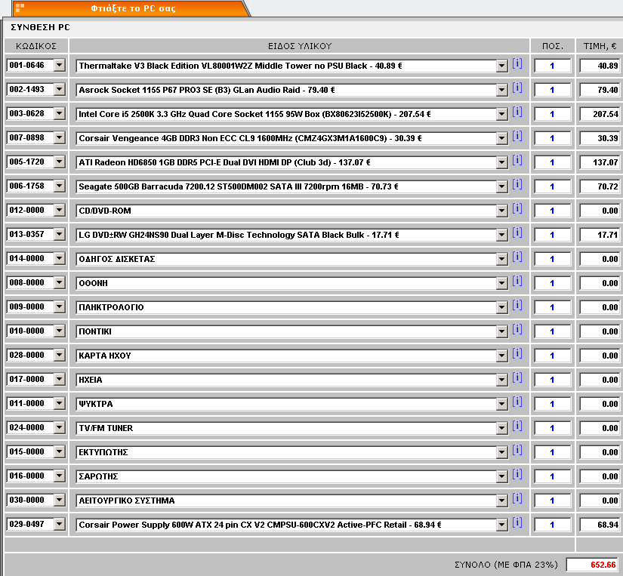Screen dimensions: 623x576
Task: Open info icon in TV/FM TUNER row
Action: tap(517, 426)
